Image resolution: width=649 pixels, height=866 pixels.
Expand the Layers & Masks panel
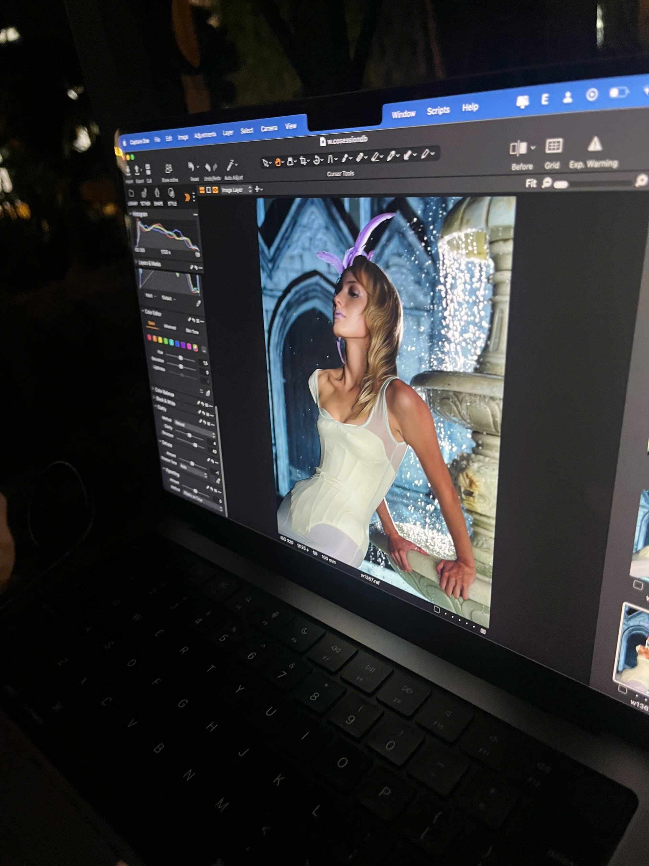tap(136, 261)
